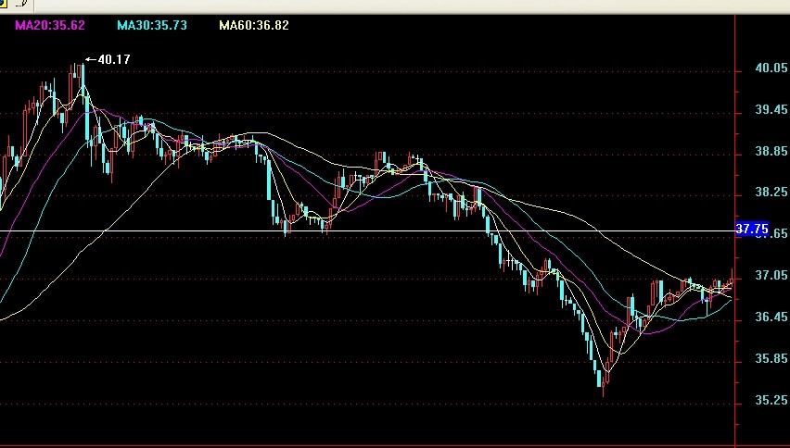Click the 38.25 price axis label

coord(771,193)
